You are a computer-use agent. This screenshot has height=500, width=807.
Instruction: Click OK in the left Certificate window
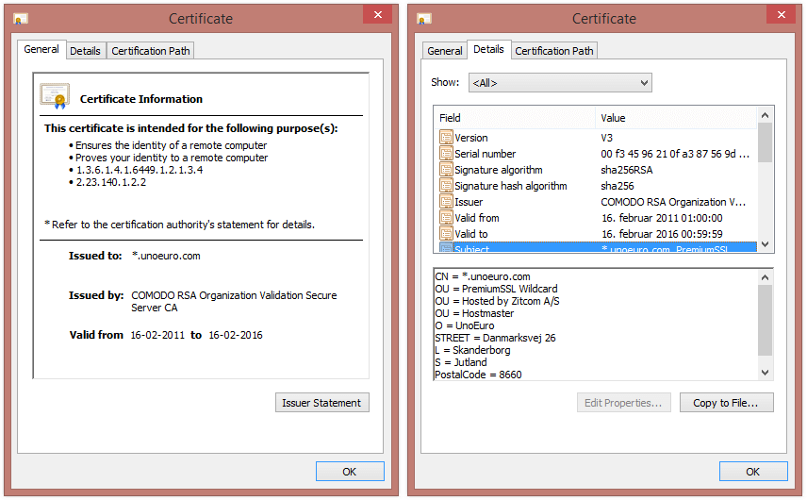point(350,472)
